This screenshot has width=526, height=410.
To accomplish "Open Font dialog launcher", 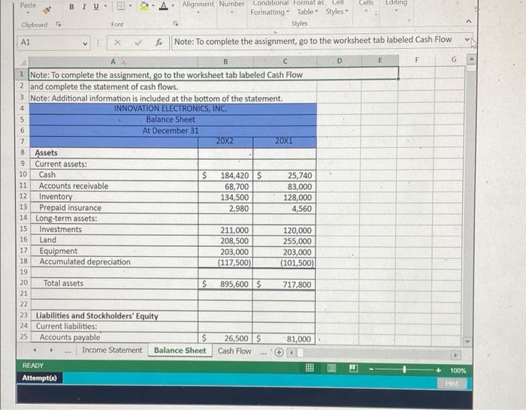I will coord(175,23).
